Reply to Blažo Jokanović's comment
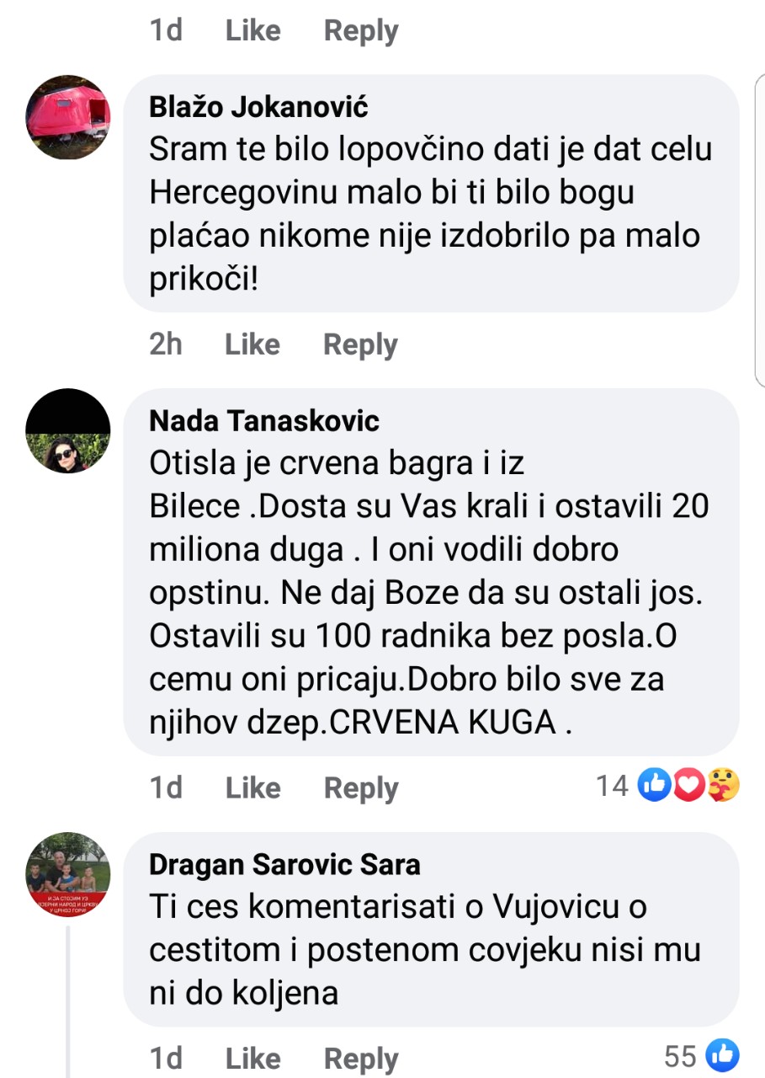Image resolution: width=765 pixels, height=1078 pixels. coord(360,344)
